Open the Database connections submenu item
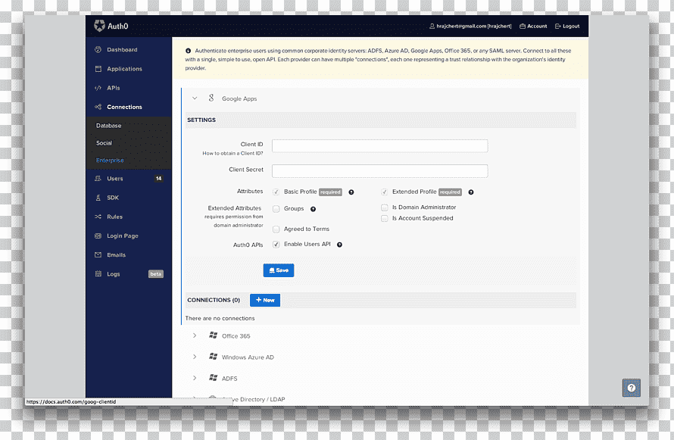674x440 pixels. click(x=109, y=126)
